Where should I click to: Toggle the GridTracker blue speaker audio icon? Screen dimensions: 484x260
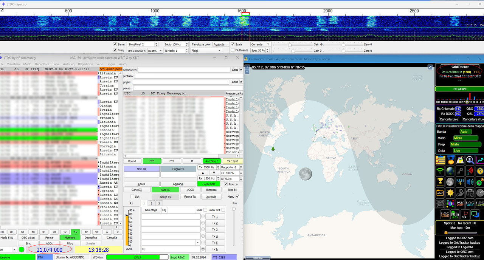[x=470, y=182]
